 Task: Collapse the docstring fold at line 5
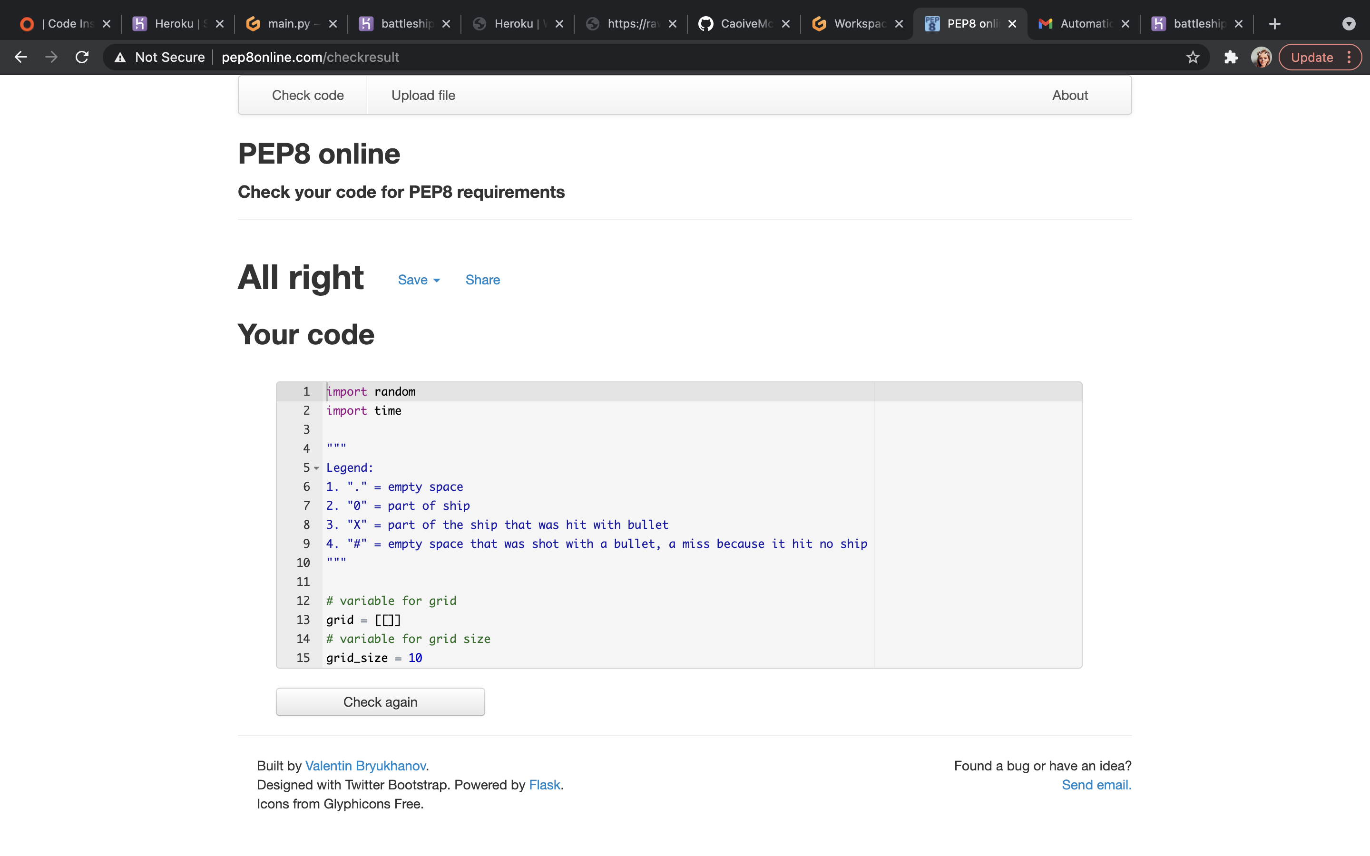pos(316,468)
